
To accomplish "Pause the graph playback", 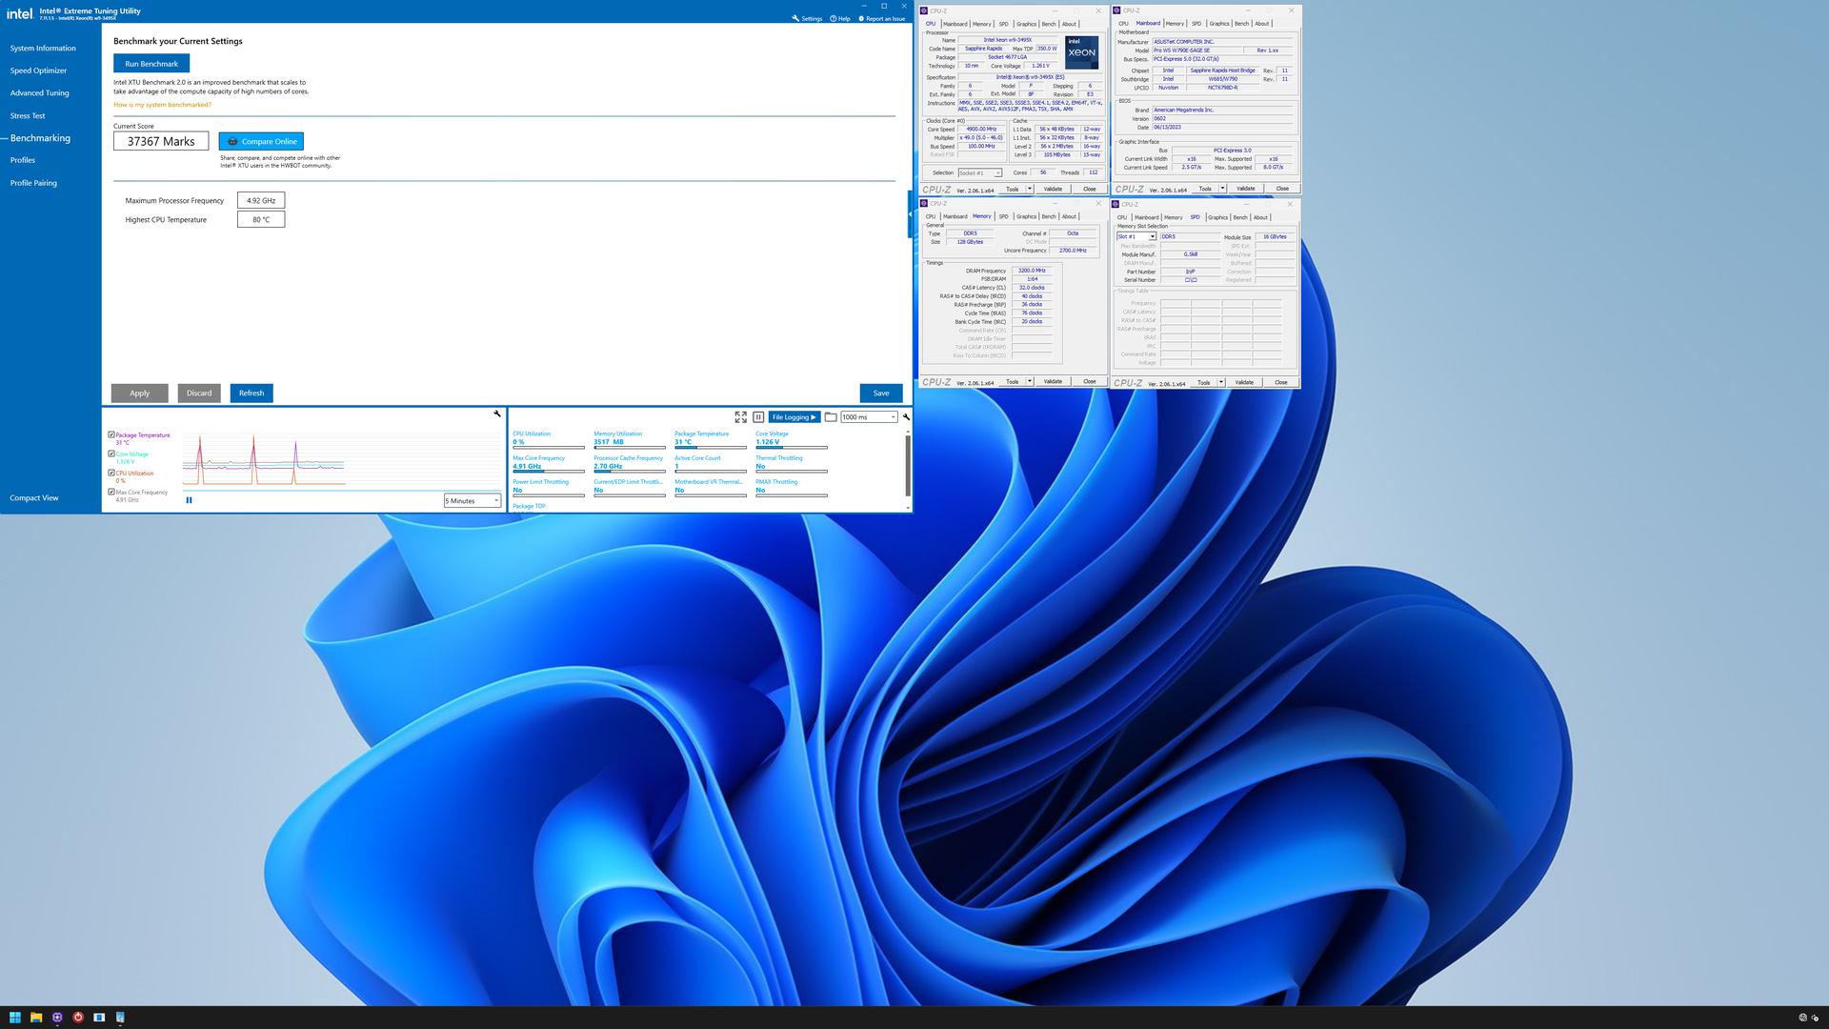I will click(x=189, y=500).
